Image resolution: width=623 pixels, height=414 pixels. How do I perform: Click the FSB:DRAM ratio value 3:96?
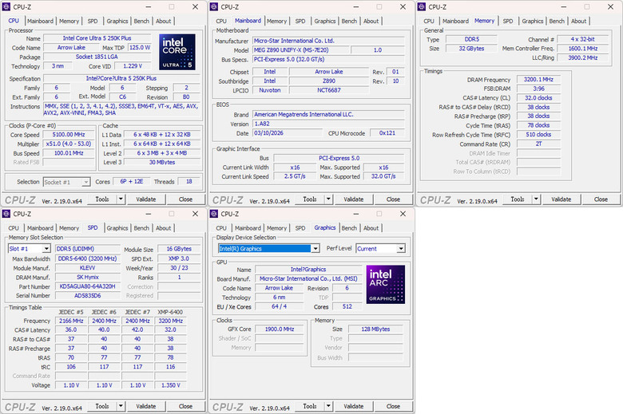[x=538, y=89]
